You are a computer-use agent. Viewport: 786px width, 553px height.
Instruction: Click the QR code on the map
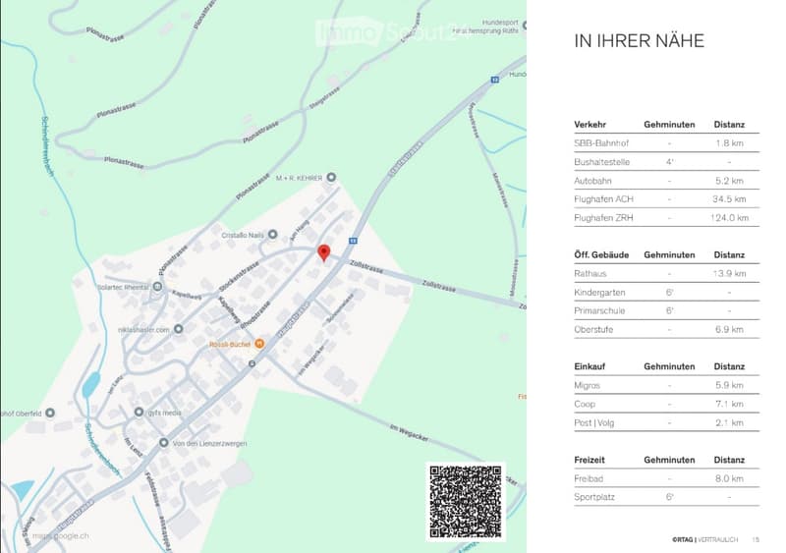click(466, 502)
